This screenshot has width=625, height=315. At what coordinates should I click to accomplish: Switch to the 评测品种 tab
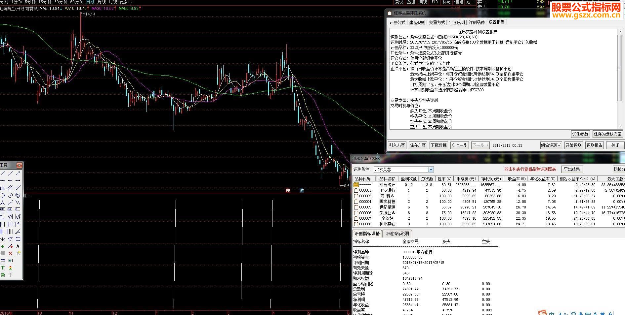pos(477,22)
